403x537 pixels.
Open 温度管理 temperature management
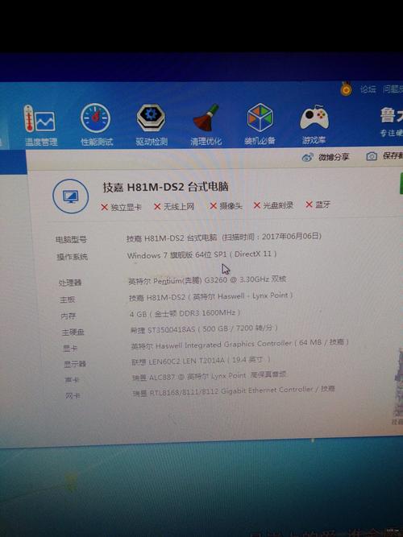(x=41, y=126)
